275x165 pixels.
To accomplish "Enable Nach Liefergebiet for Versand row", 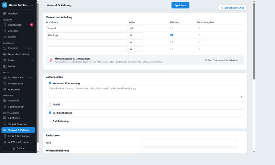I will 199,28.
